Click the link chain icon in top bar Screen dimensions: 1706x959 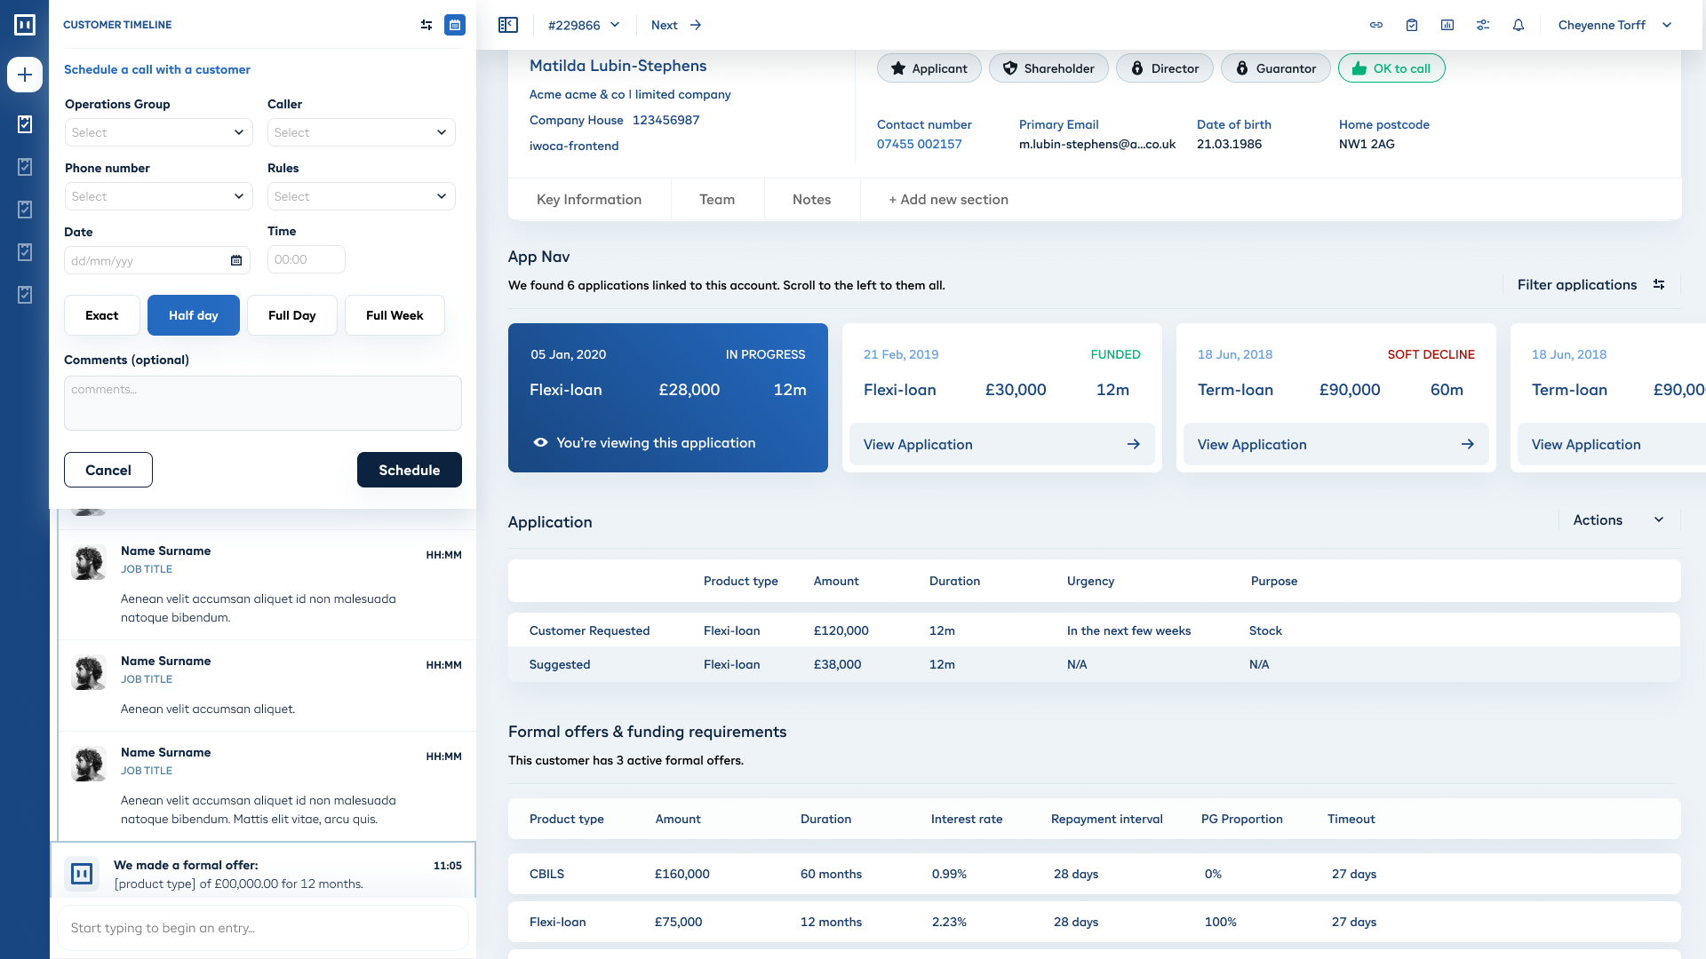(1376, 25)
